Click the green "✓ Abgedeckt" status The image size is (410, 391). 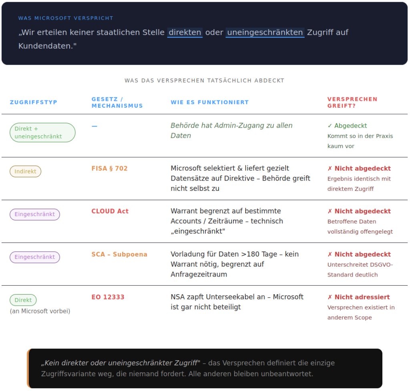pos(347,126)
